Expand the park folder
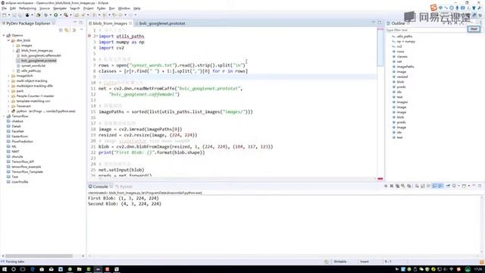The width and height of the screenshot is (485, 273). click(x=8, y=91)
